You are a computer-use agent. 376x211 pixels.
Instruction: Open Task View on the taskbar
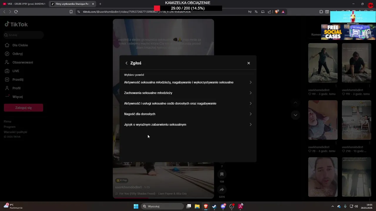click(x=189, y=206)
